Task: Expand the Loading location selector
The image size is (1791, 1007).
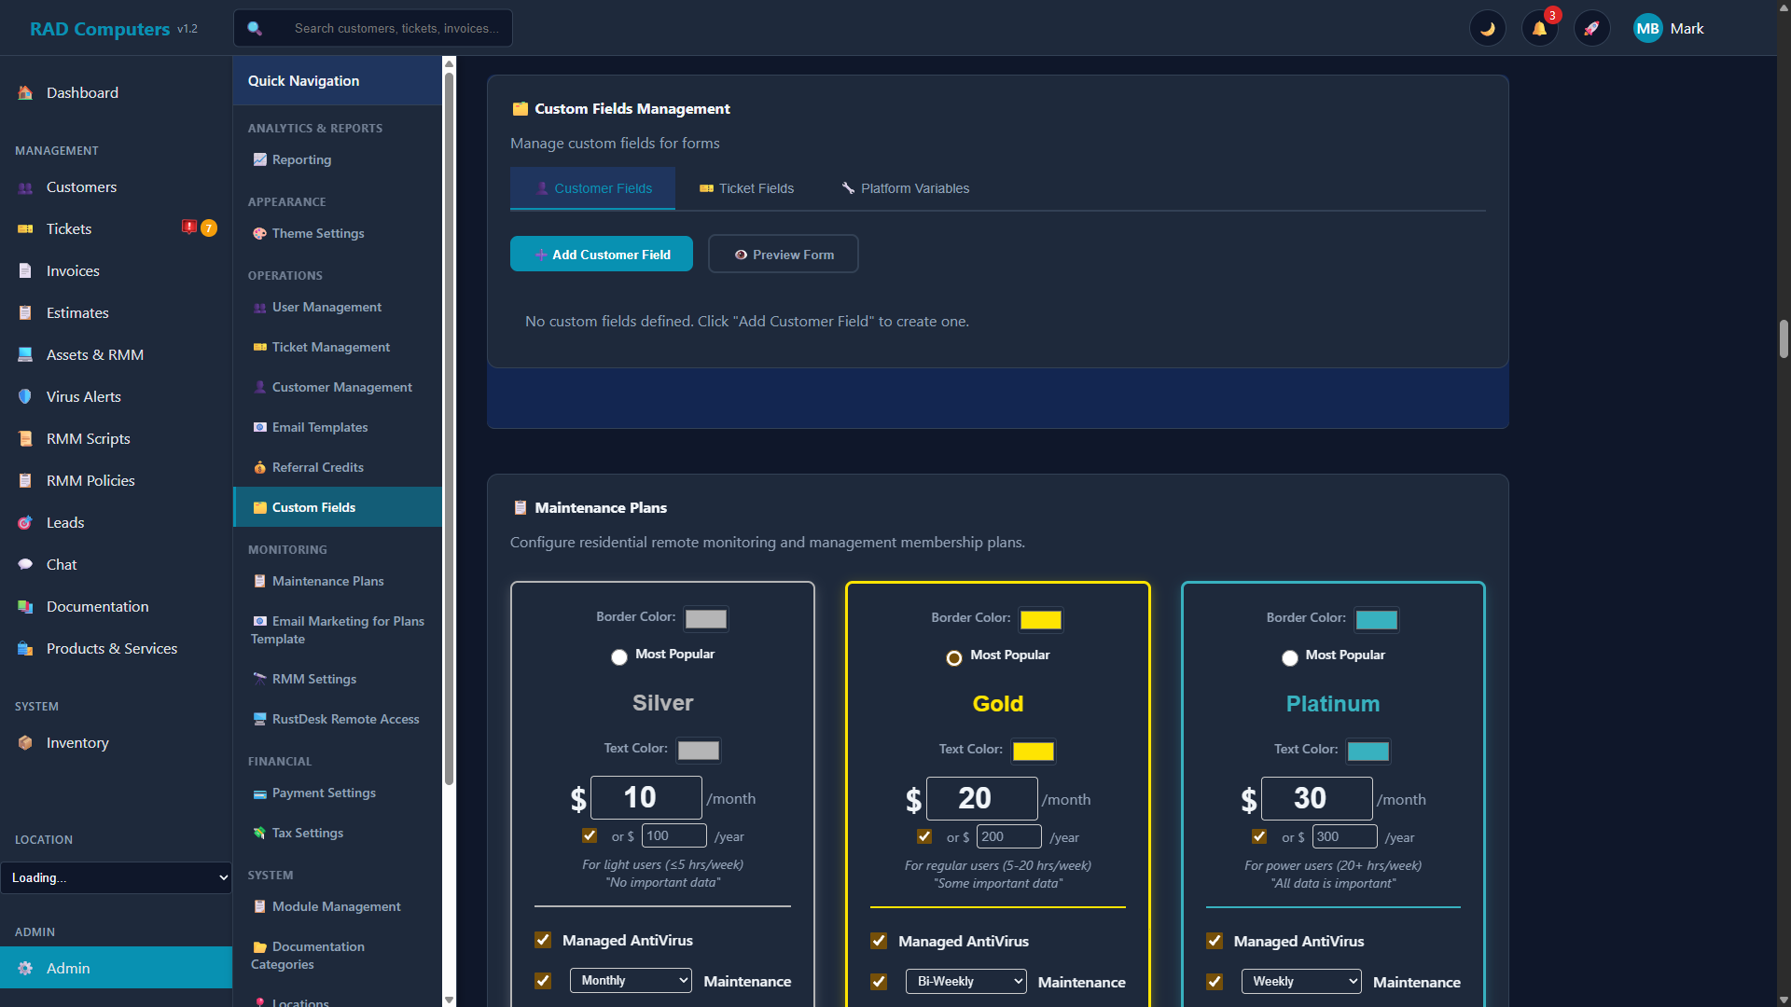Action: pos(116,877)
